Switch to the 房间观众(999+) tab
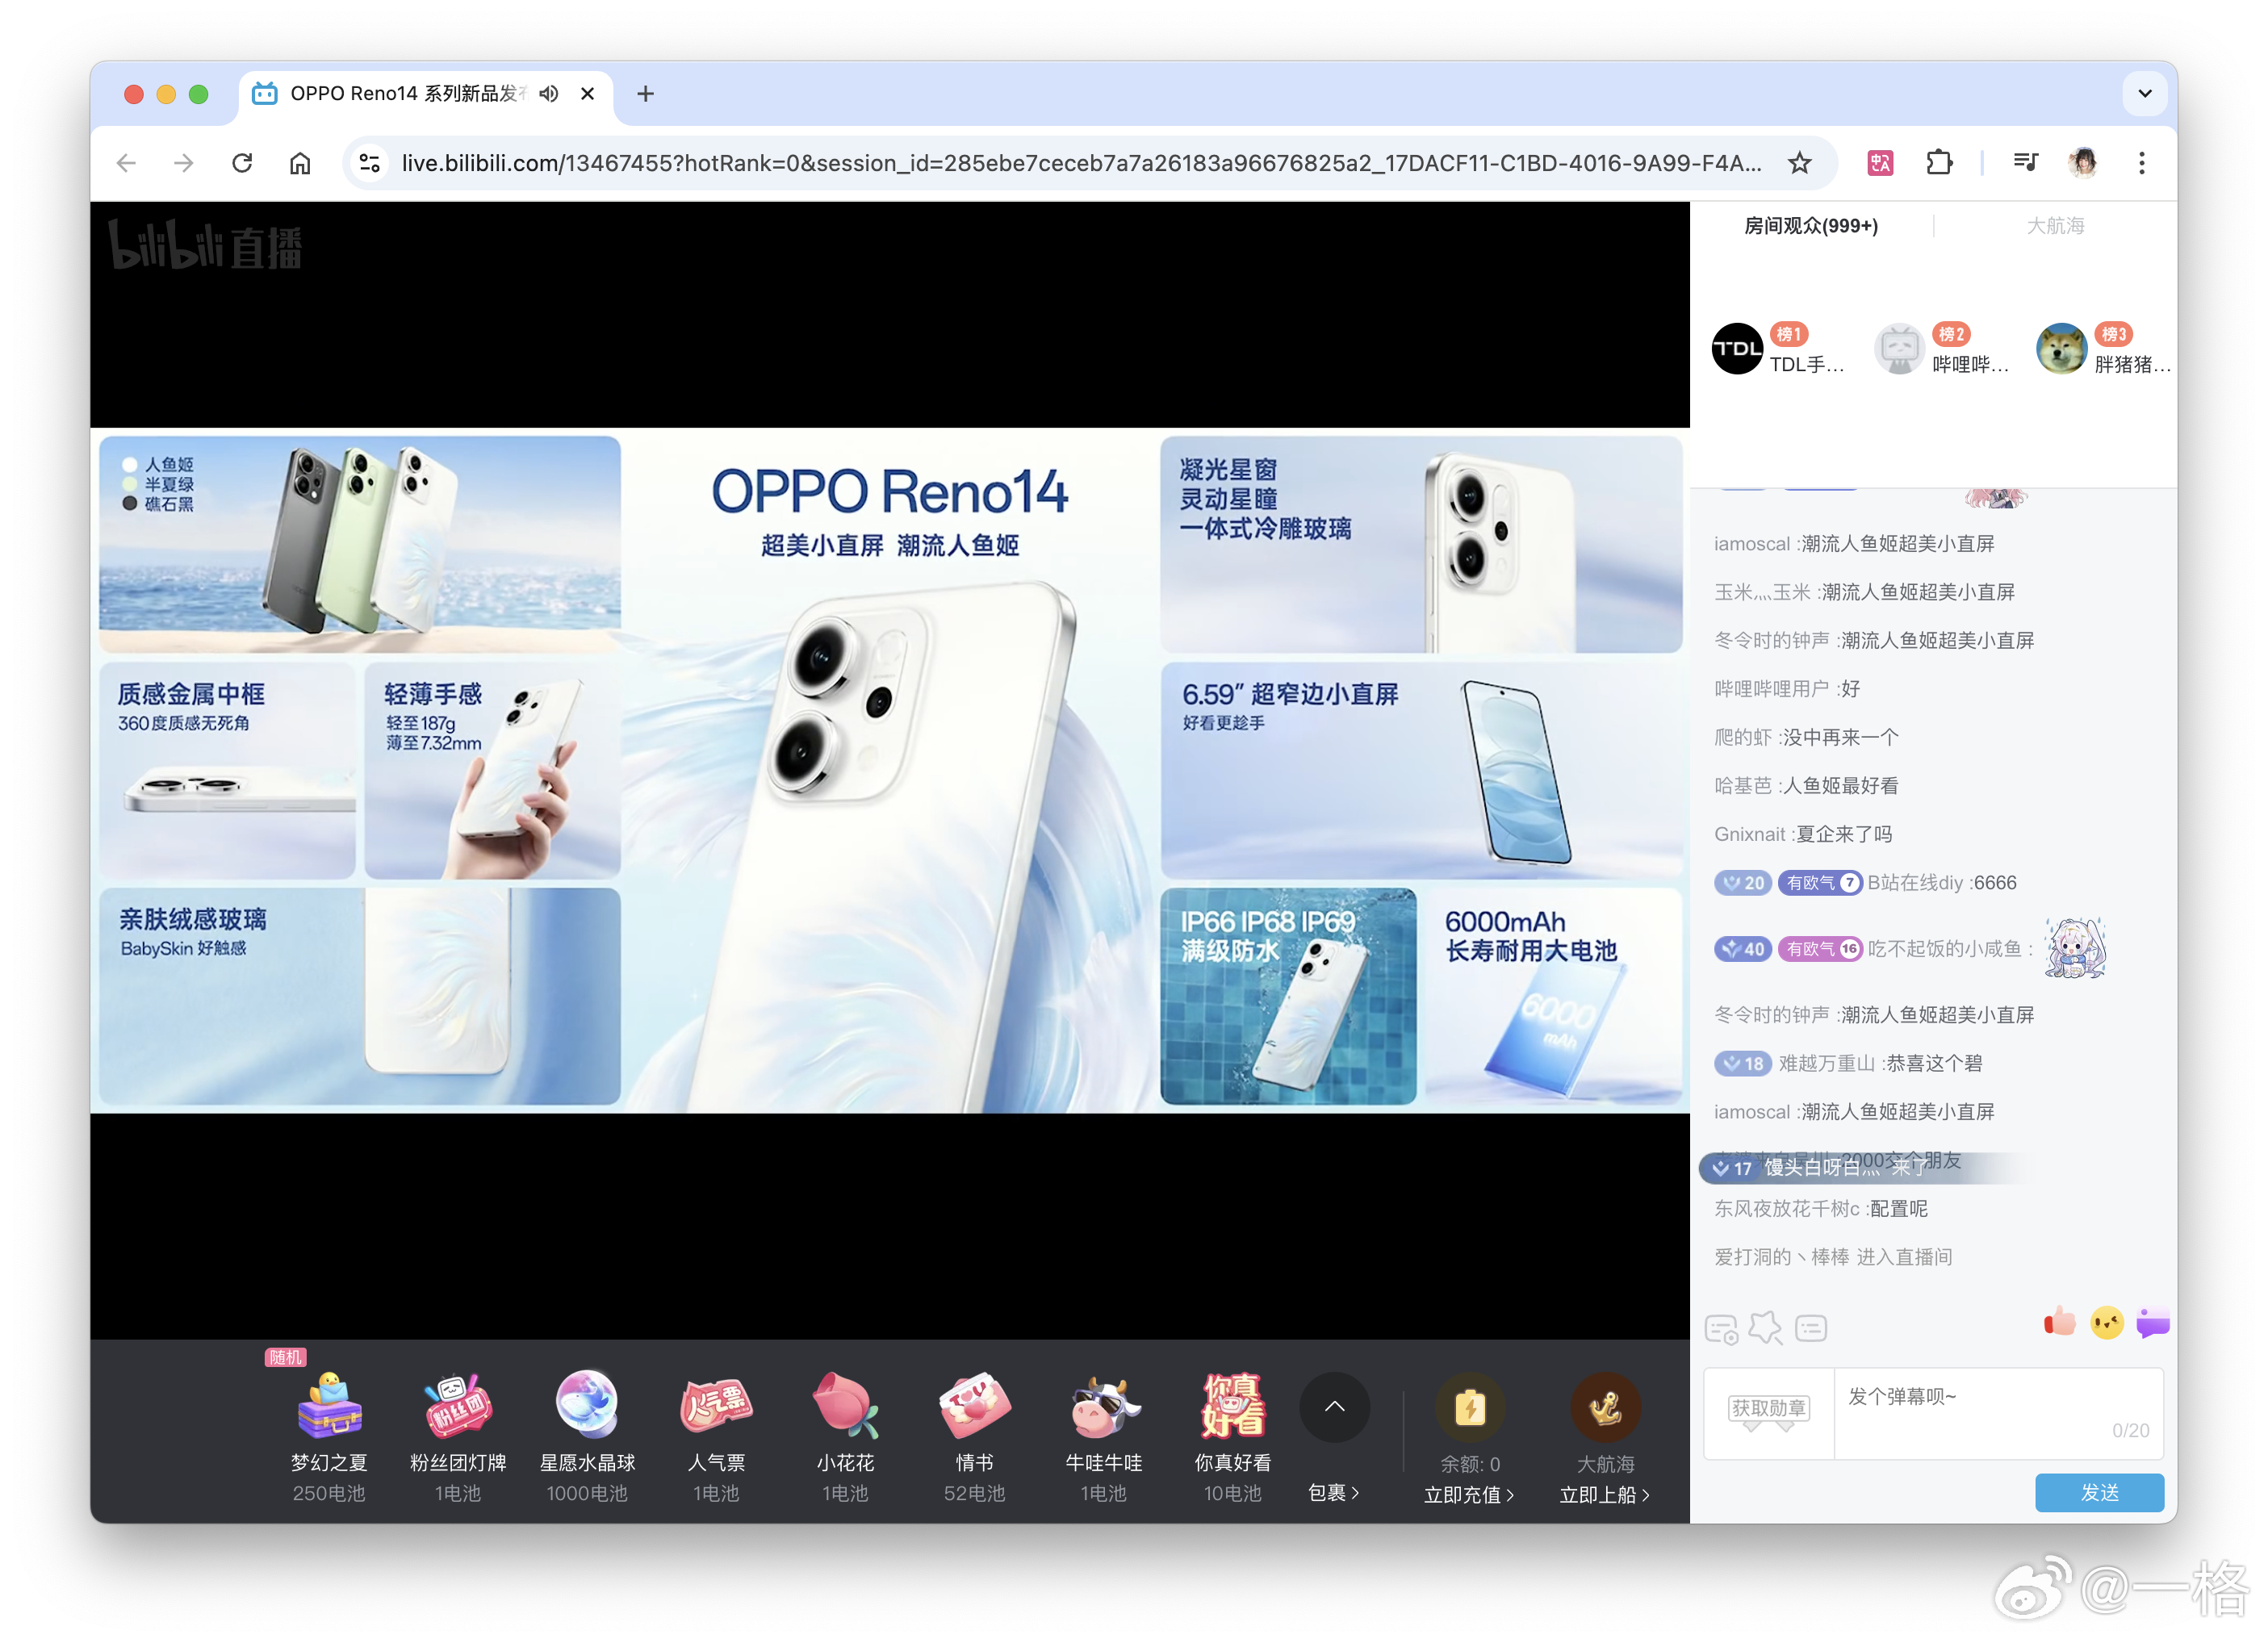Viewport: 2268px width, 1643px height. pos(1811,226)
